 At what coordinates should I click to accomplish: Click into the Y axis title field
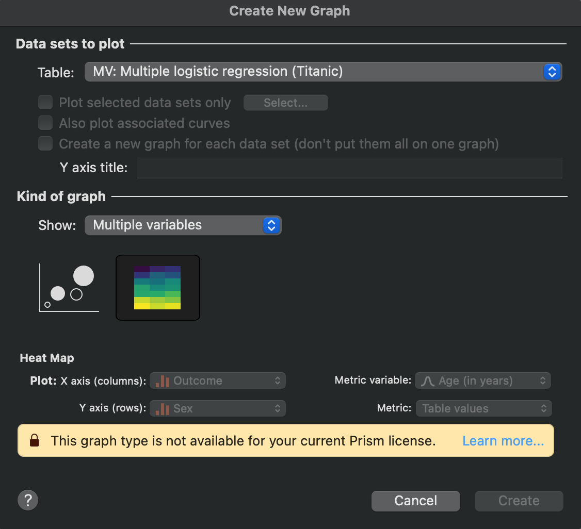point(349,168)
